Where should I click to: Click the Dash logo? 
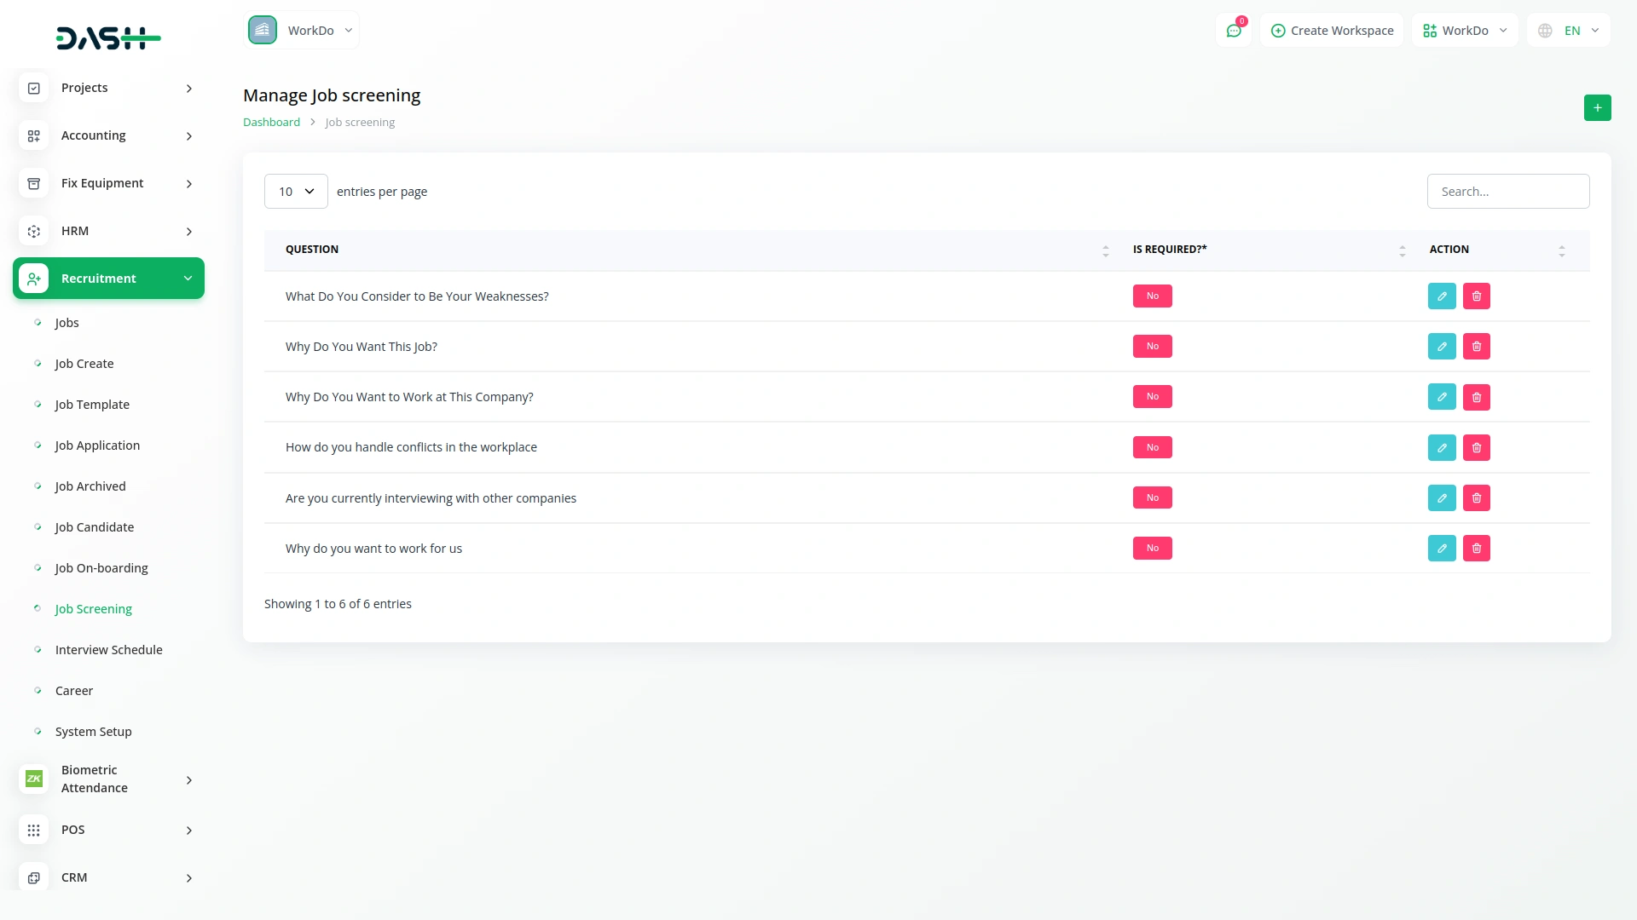108,37
